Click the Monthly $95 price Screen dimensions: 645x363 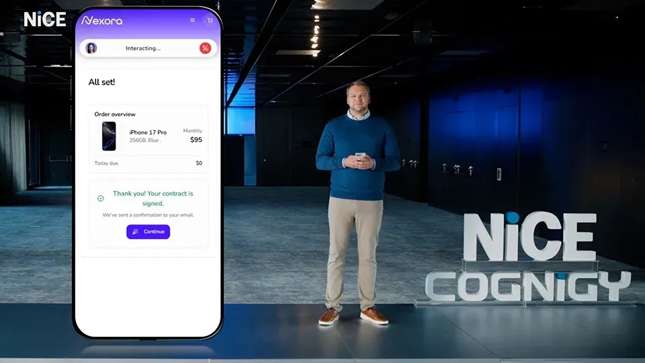(195, 140)
